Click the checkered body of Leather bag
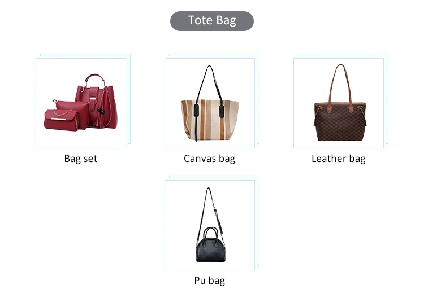 pos(340,124)
